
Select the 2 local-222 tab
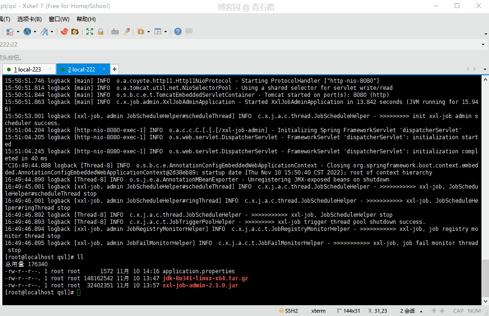point(82,69)
